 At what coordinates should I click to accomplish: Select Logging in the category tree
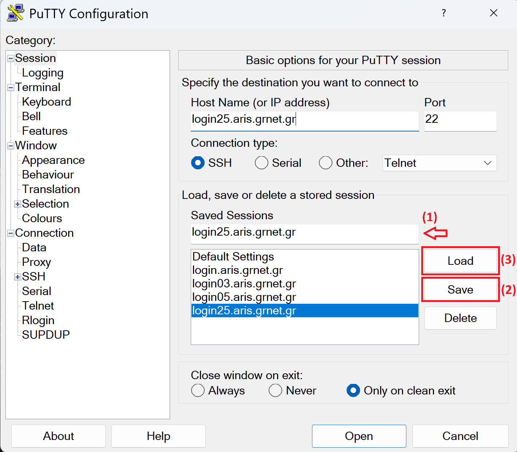point(43,73)
